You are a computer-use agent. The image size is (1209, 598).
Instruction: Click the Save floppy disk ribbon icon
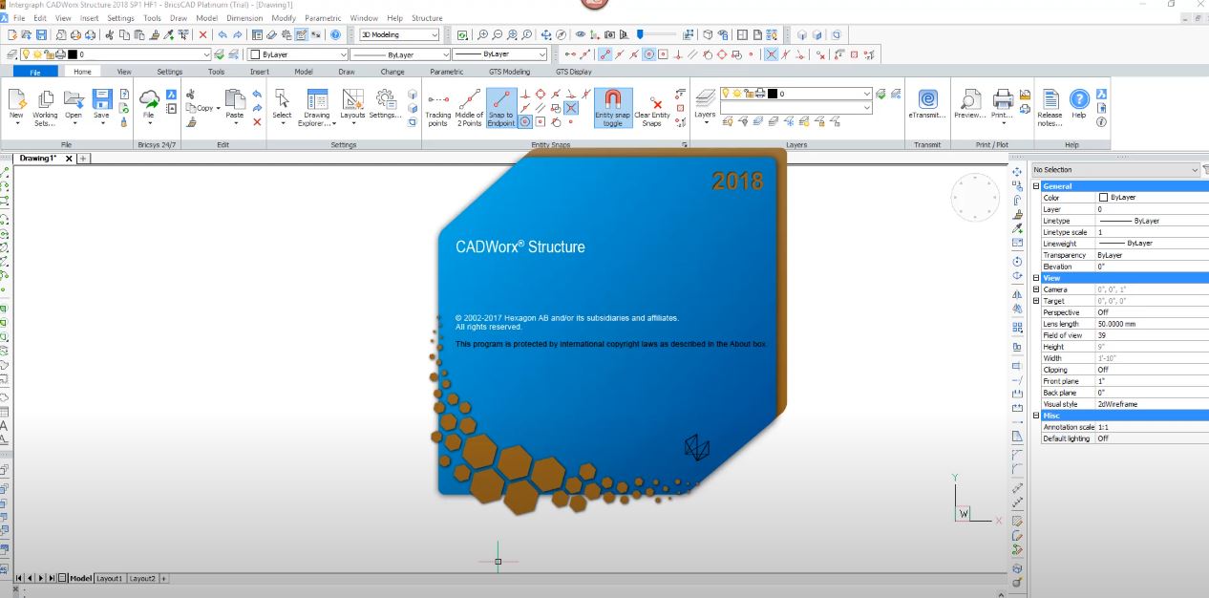click(x=102, y=100)
